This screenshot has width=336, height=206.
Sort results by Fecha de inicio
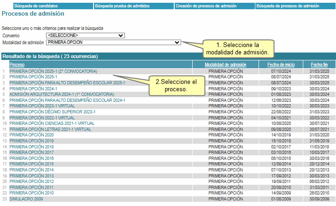coord(281,65)
